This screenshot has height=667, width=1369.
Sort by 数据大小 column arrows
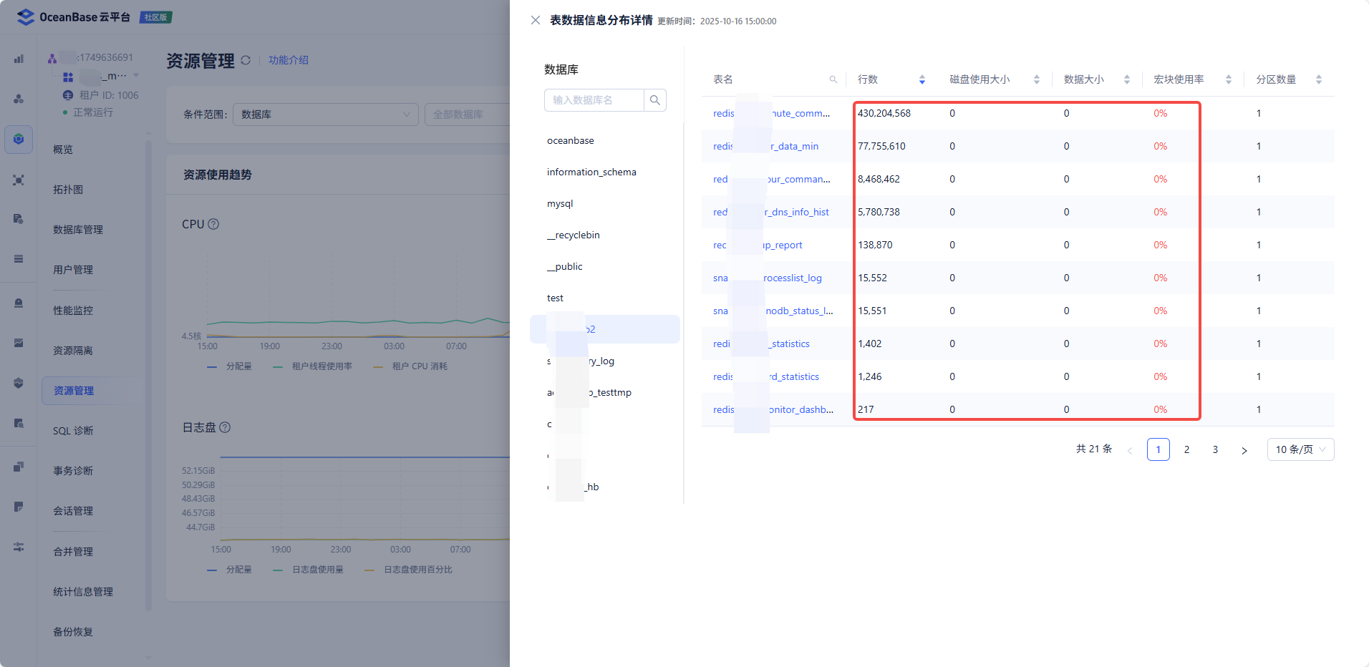[x=1126, y=79]
